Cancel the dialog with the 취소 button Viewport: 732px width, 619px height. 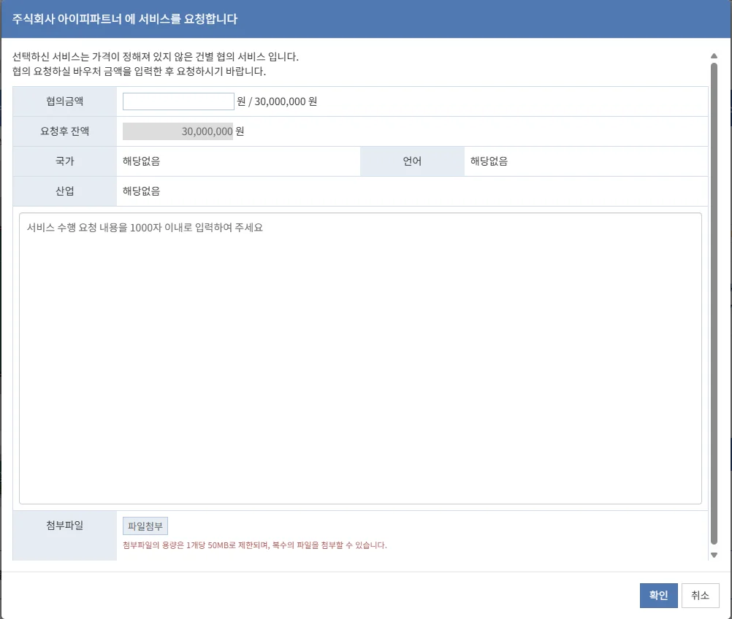[700, 596]
